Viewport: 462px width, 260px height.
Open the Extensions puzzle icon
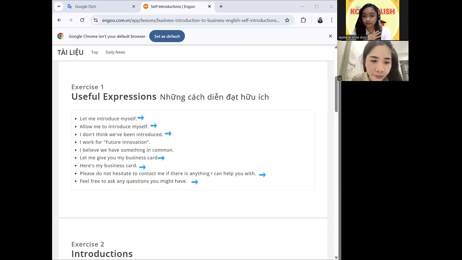click(303, 20)
